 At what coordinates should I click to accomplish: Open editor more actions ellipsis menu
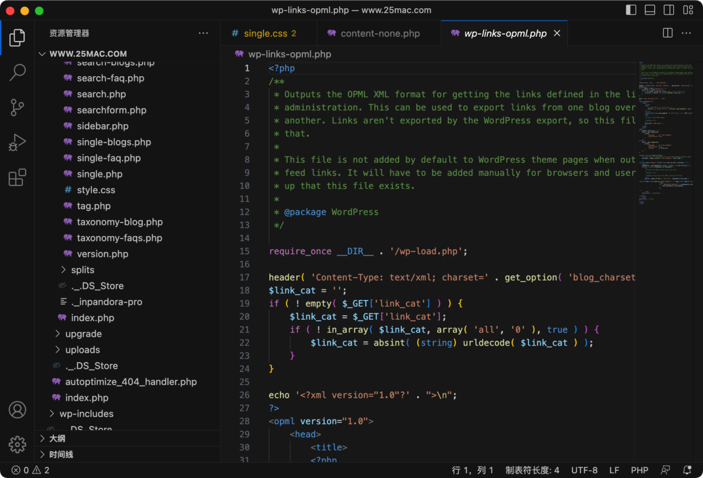(x=687, y=33)
